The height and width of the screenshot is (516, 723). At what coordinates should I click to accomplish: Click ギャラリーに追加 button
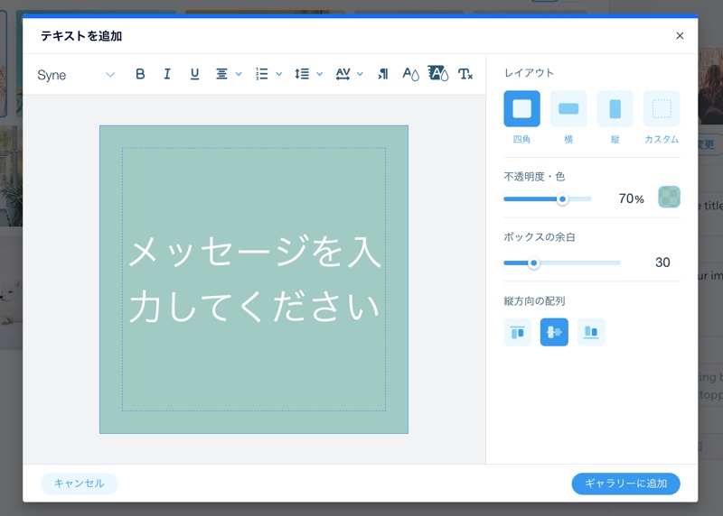(625, 484)
